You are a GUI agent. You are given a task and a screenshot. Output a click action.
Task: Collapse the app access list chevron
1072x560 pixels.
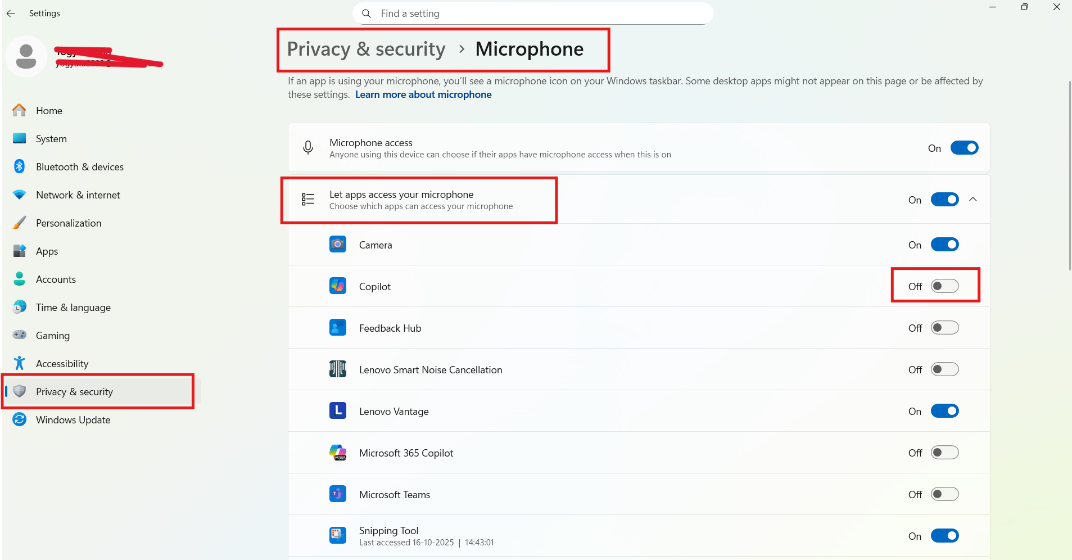click(x=973, y=199)
